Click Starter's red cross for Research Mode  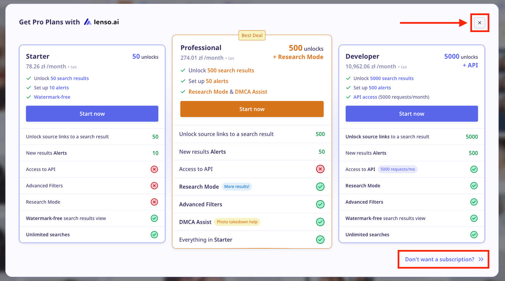(154, 202)
